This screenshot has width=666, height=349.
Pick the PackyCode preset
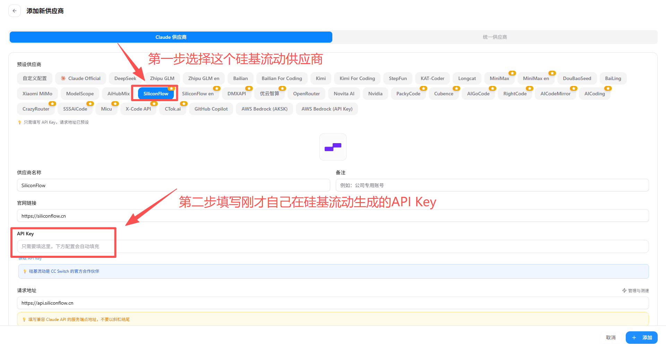point(408,94)
